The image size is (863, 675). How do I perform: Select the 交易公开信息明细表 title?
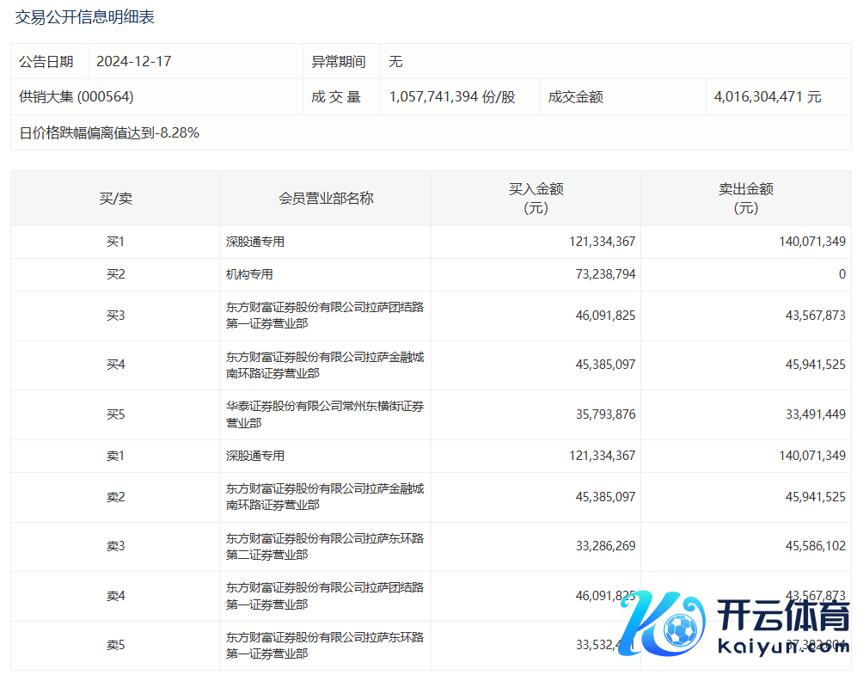(x=85, y=17)
